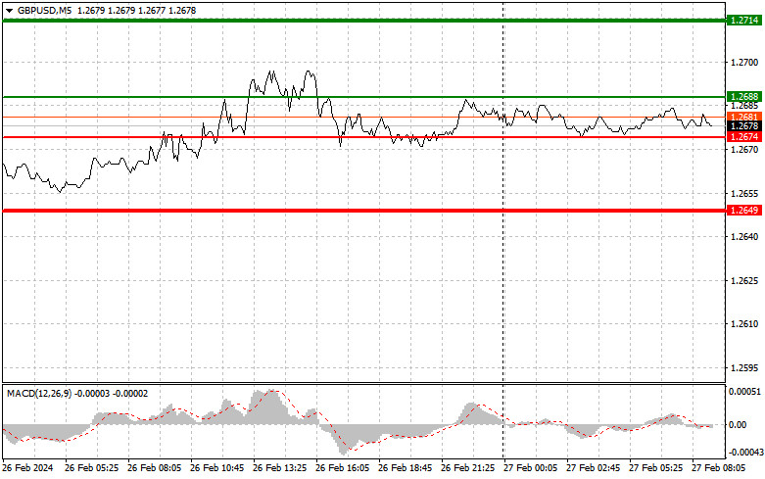Select the 1.2674 red price label
The width and height of the screenshot is (765, 479).
pos(744,137)
